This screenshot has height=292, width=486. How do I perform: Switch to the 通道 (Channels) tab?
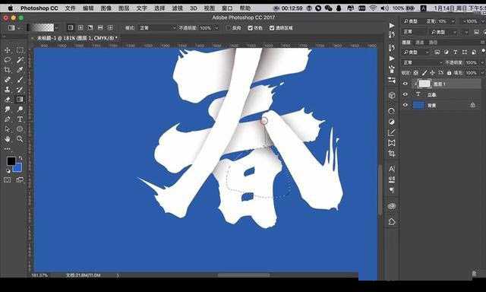420,42
